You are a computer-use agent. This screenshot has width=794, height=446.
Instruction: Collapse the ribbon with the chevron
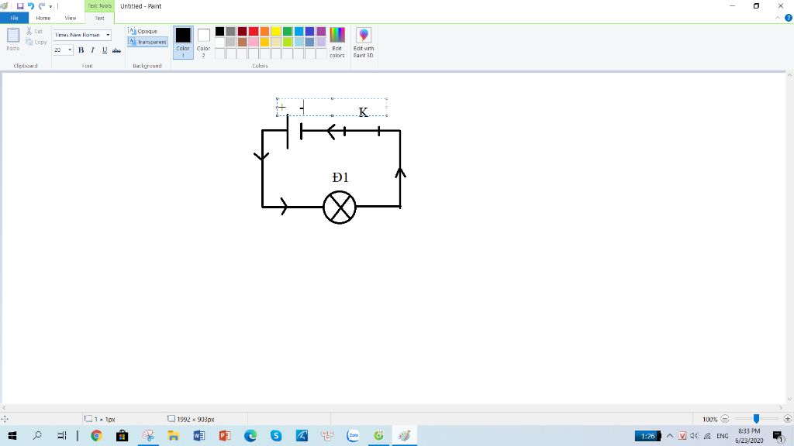coord(778,19)
